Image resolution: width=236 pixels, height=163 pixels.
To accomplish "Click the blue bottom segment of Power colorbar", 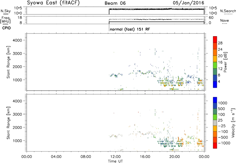I will click(x=215, y=84).
